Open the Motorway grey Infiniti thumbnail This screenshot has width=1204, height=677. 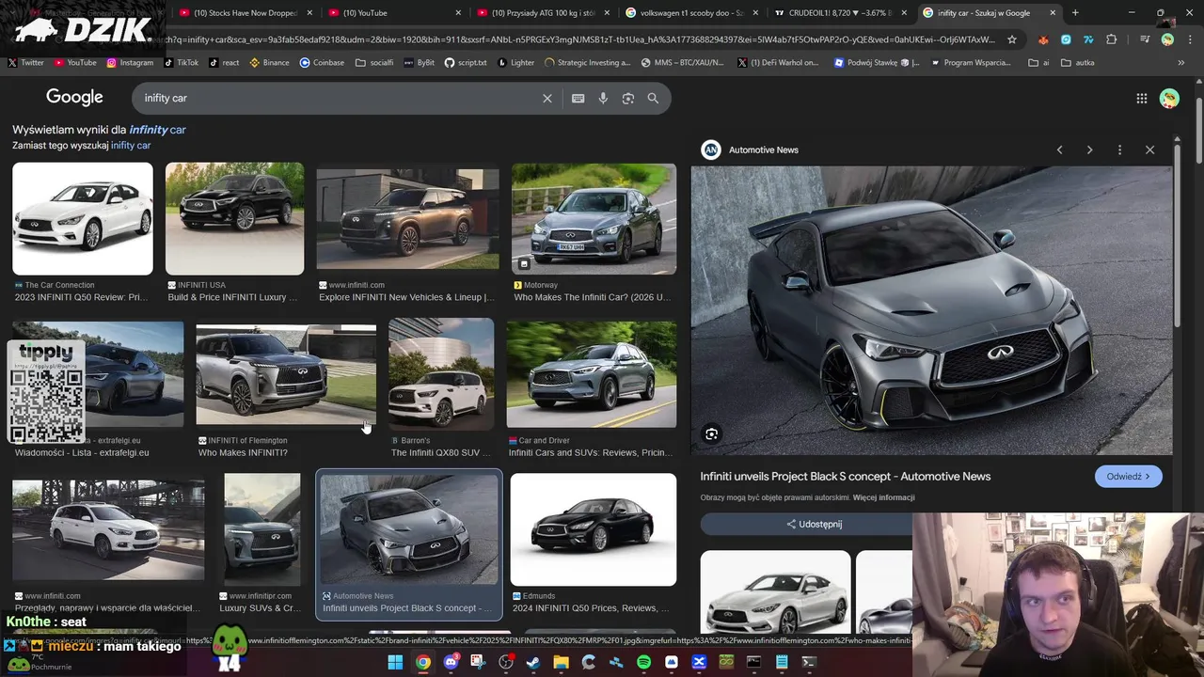point(594,218)
